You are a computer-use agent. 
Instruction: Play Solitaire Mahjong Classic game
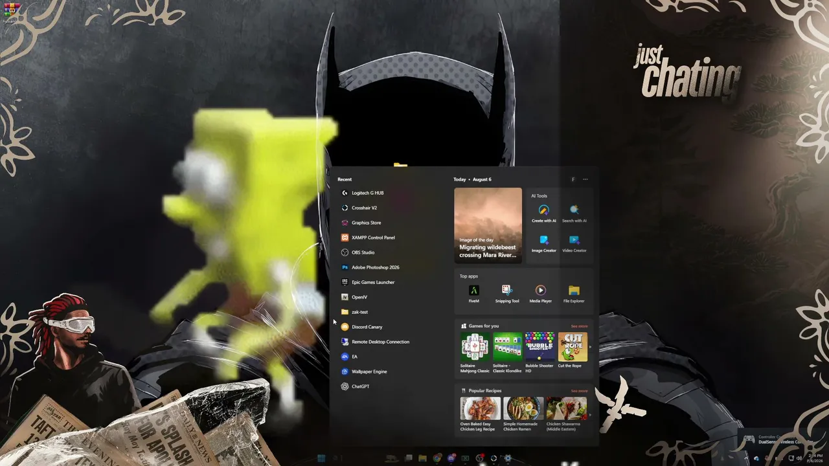point(475,353)
